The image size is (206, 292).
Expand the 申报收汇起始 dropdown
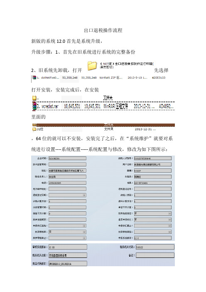click(x=84, y=226)
